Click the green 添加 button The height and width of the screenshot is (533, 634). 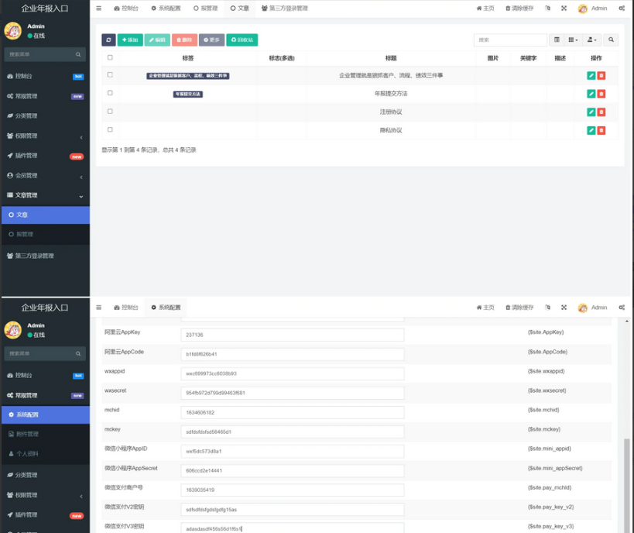pyautogui.click(x=130, y=40)
